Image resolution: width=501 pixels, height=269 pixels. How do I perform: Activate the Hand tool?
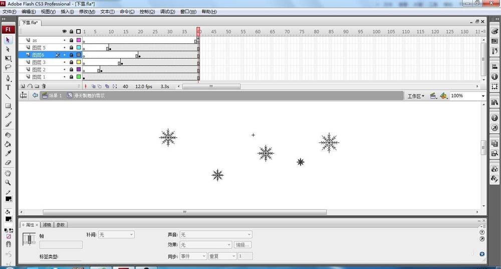pyautogui.click(x=8, y=173)
